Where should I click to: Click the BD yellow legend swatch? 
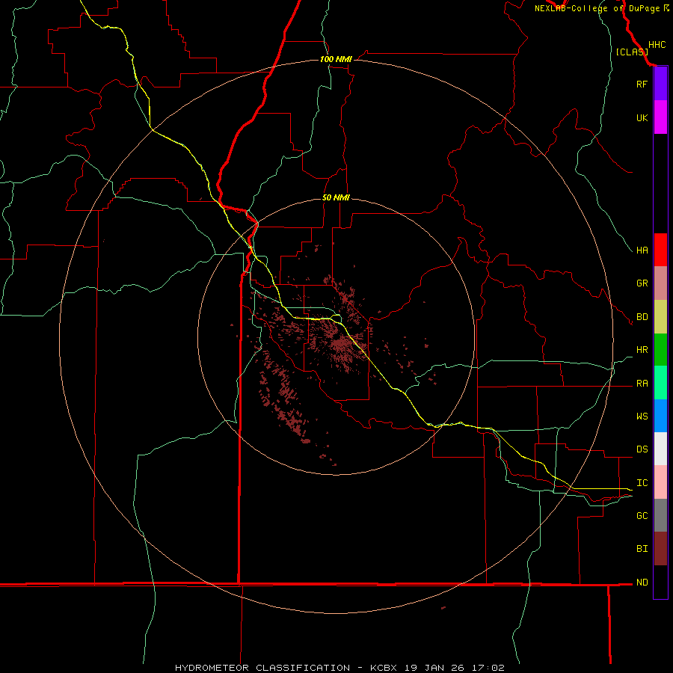(660, 317)
